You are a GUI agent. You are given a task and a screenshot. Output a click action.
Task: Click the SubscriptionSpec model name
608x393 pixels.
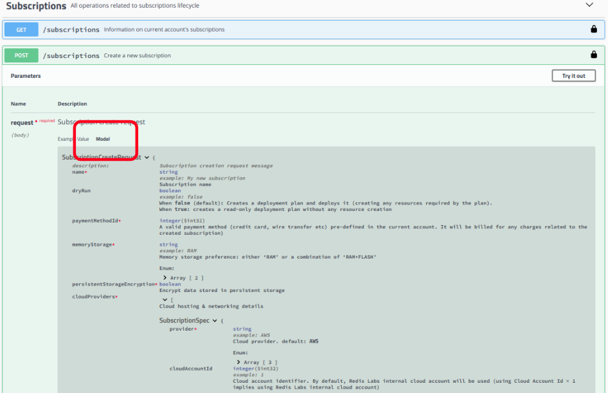click(185, 320)
